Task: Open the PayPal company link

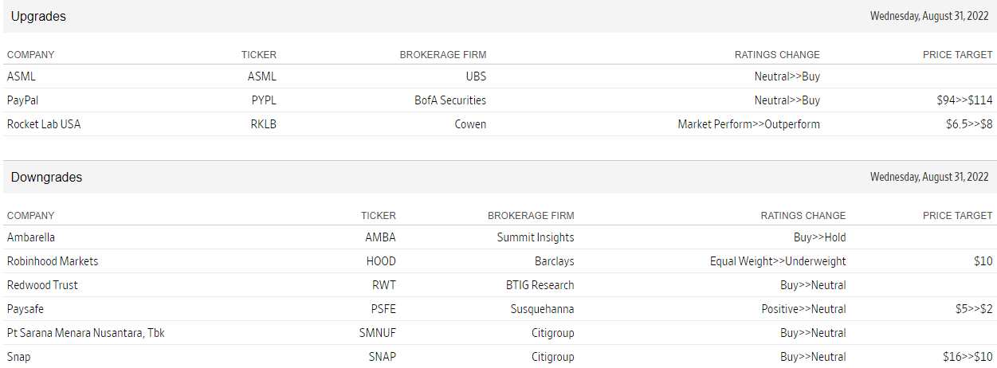Action: point(22,101)
